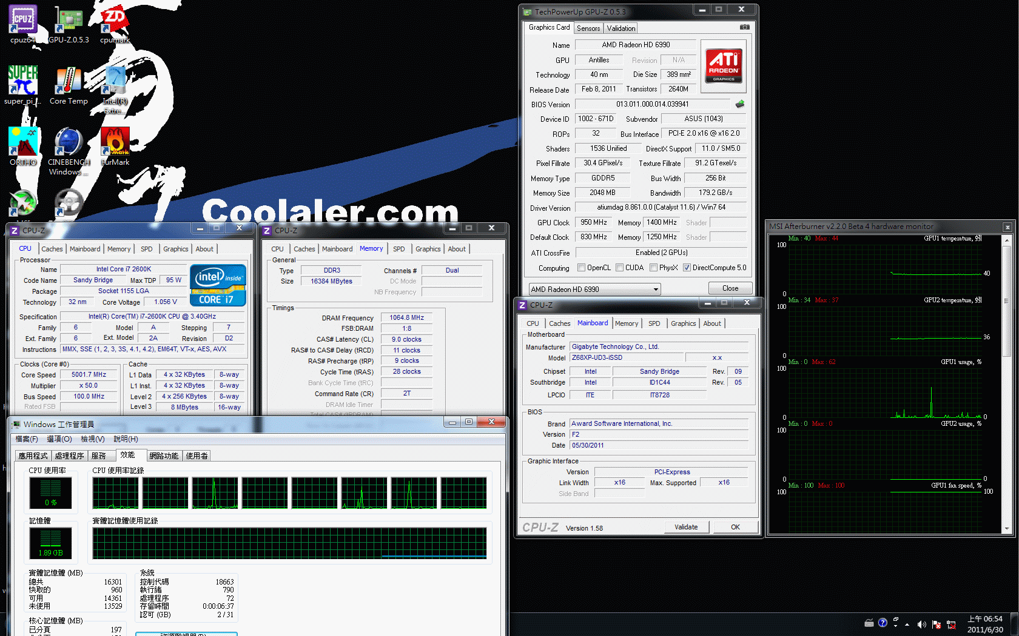Screen dimensions: 1019x636
Task: Switch to 使用者 tab in Task Manager
Action: tap(197, 455)
